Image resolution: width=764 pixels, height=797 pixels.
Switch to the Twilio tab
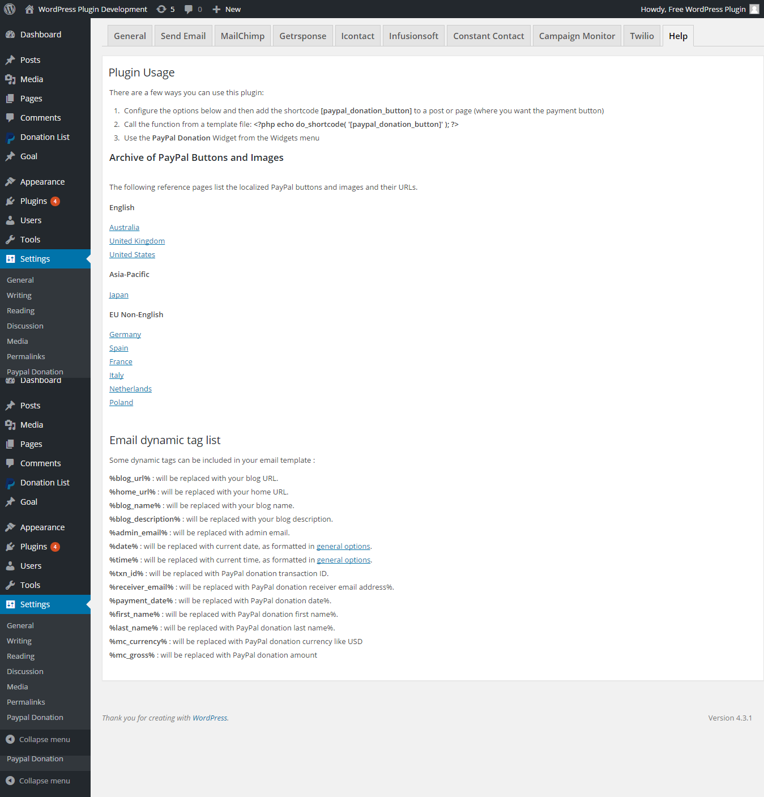[642, 36]
